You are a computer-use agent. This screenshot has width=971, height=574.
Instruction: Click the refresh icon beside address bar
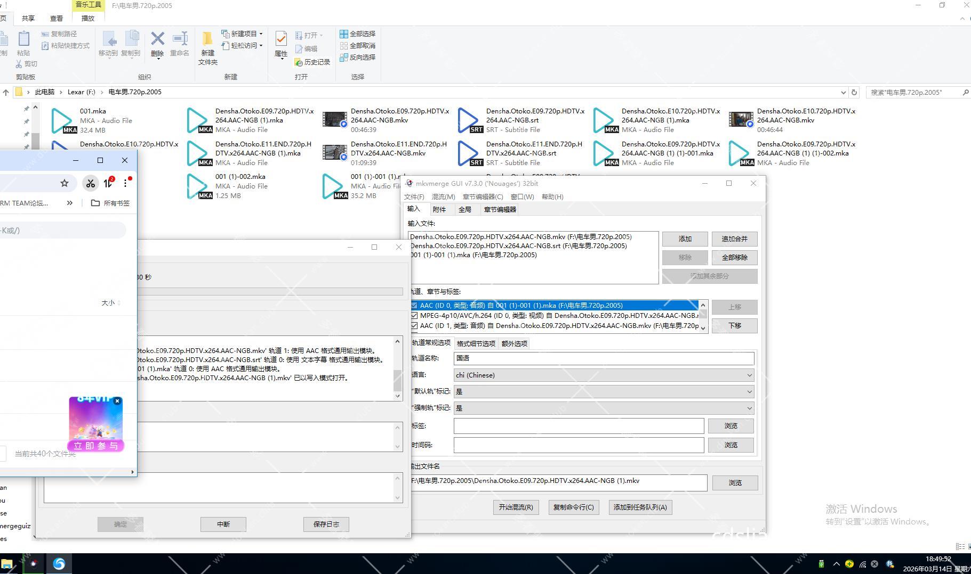(x=854, y=92)
